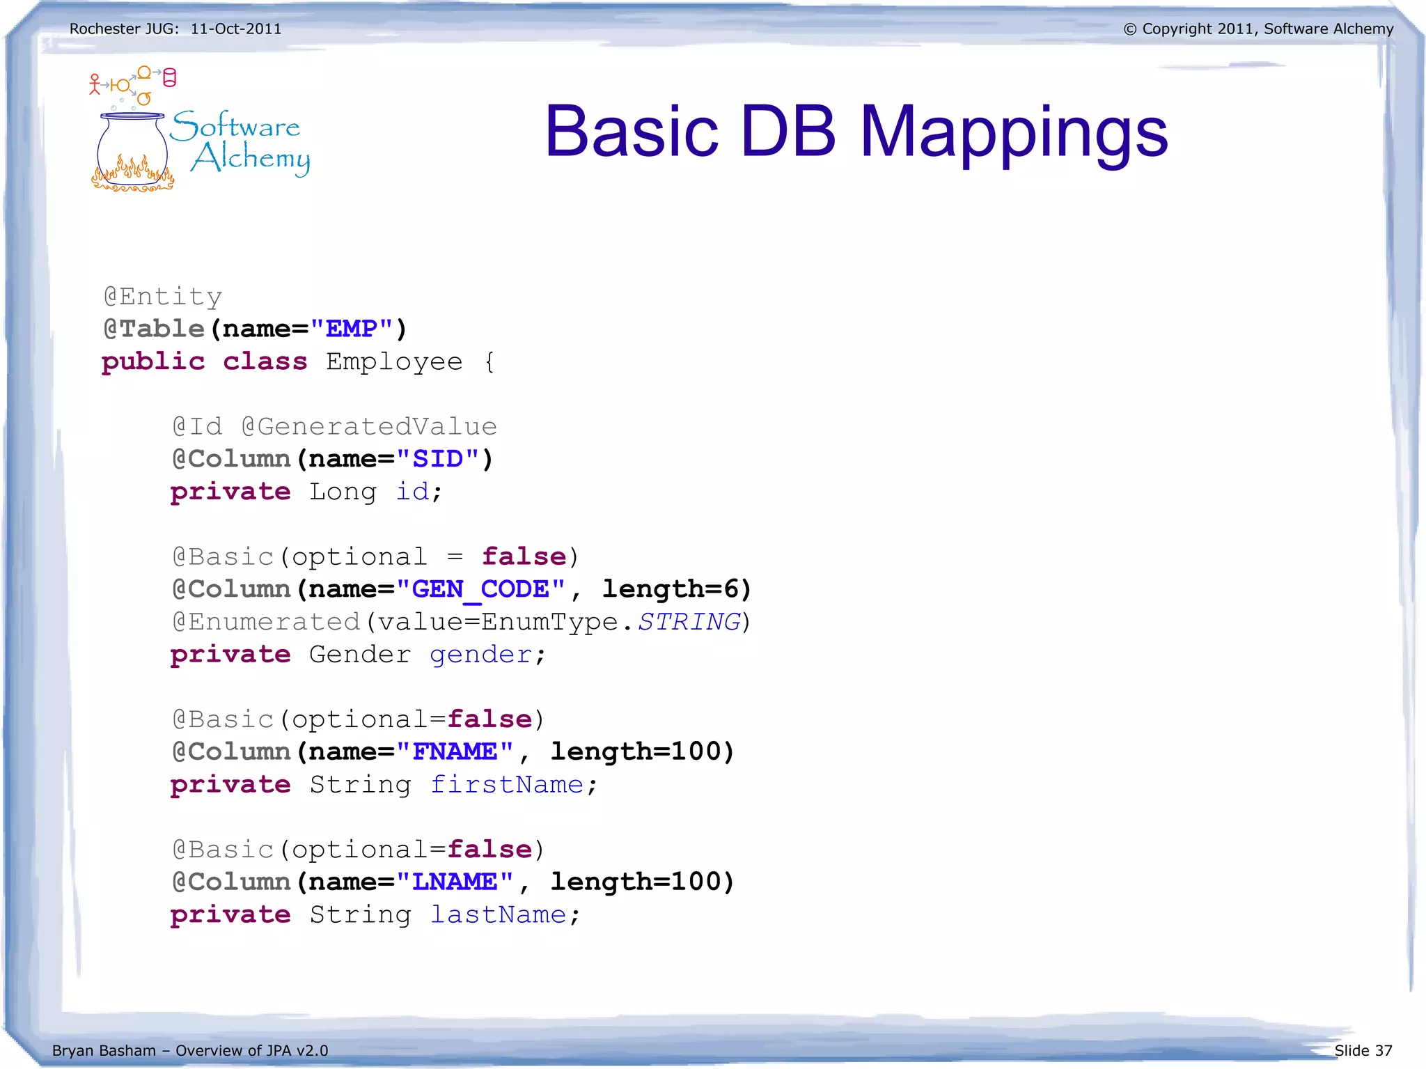The width and height of the screenshot is (1426, 1069).
Task: Click the '@Id @GeneratedValue' line
Action: pyautogui.click(x=334, y=426)
